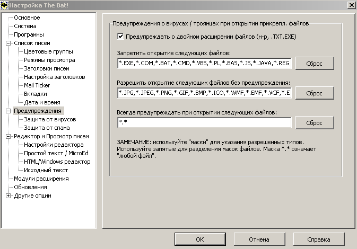Open Настройка заголовков page
357x249 pixels.
tap(55, 77)
